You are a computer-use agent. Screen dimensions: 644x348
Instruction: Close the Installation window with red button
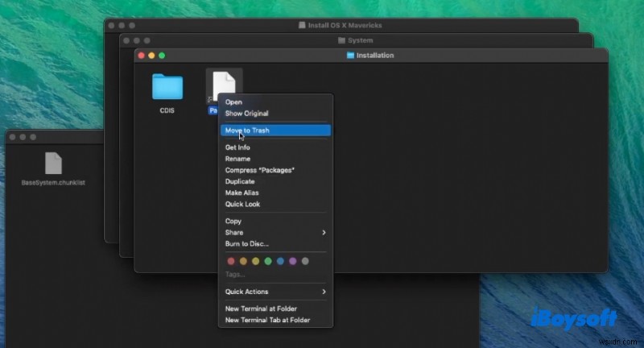142,56
